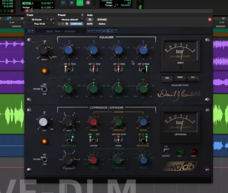Flip the GR/OUTPUT meter switch
228x193 pixels.
(166, 151)
